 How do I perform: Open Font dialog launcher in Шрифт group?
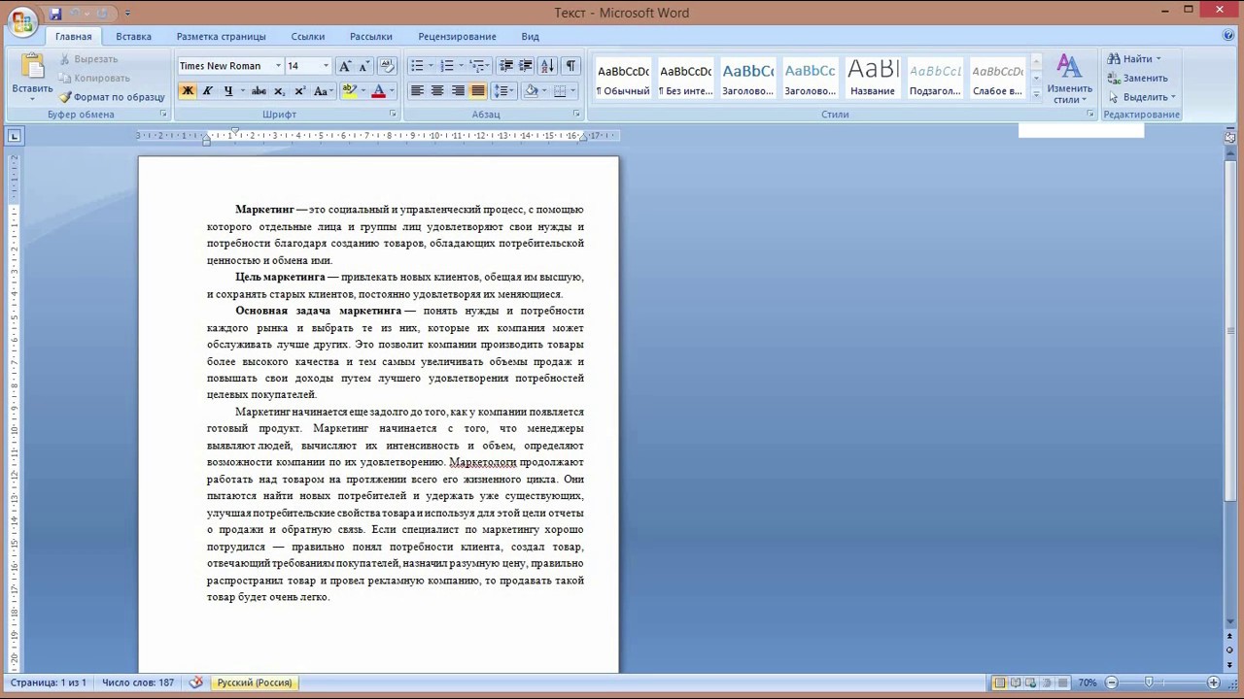[x=393, y=115]
